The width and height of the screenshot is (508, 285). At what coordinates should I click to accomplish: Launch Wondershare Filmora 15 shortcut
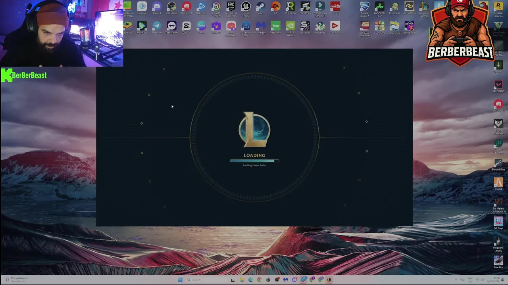pyautogui.click(x=320, y=9)
